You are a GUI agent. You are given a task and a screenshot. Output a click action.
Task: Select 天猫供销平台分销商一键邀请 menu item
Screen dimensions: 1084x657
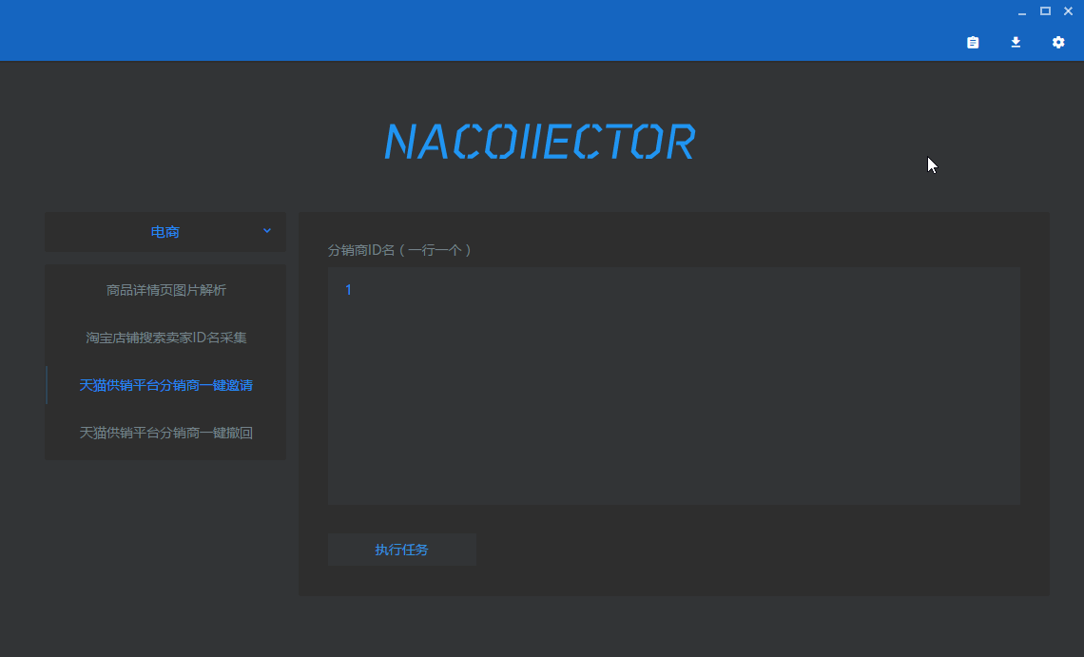tap(165, 385)
